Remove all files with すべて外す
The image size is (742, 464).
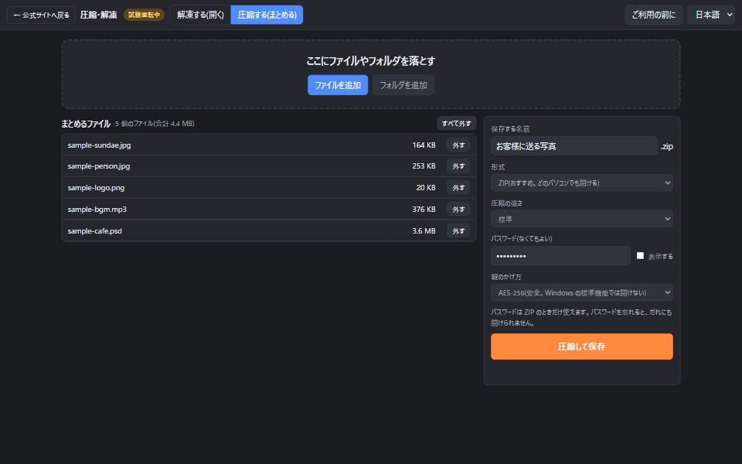[x=456, y=123]
